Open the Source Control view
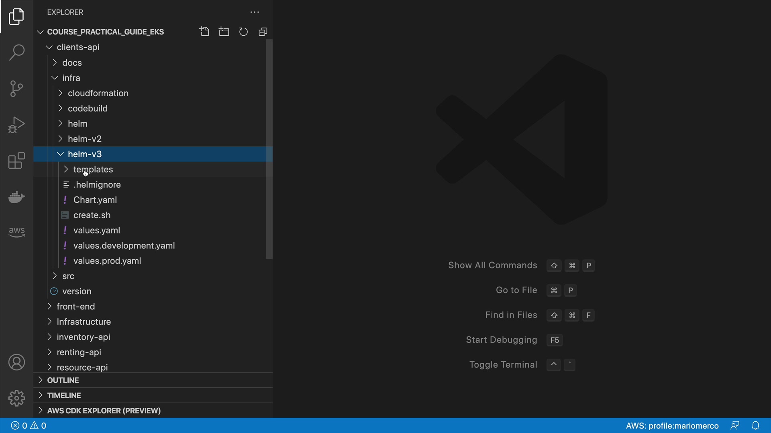 point(16,89)
